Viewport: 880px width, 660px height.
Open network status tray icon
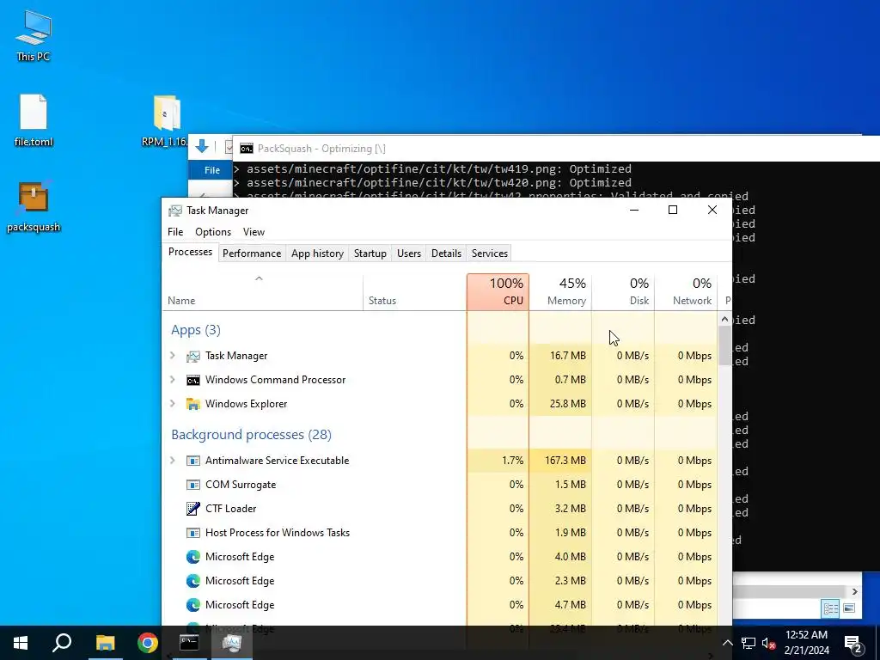pyautogui.click(x=749, y=643)
